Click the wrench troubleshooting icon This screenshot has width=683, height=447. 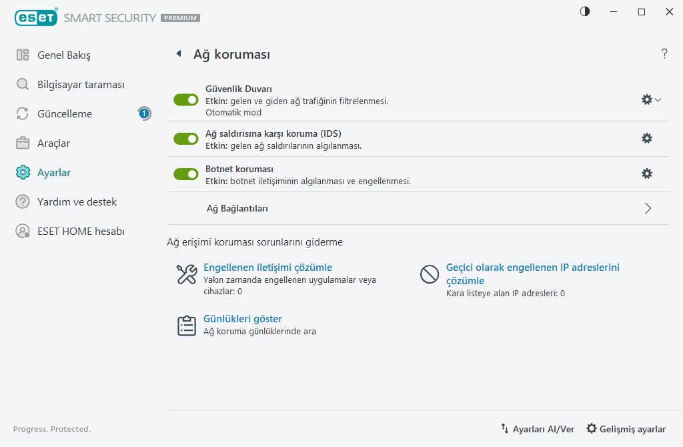coord(187,274)
